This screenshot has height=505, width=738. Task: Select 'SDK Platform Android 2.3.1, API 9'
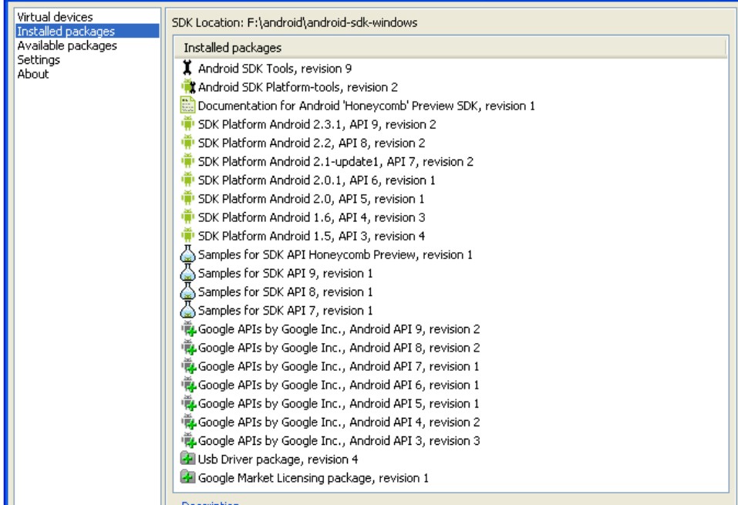(317, 124)
